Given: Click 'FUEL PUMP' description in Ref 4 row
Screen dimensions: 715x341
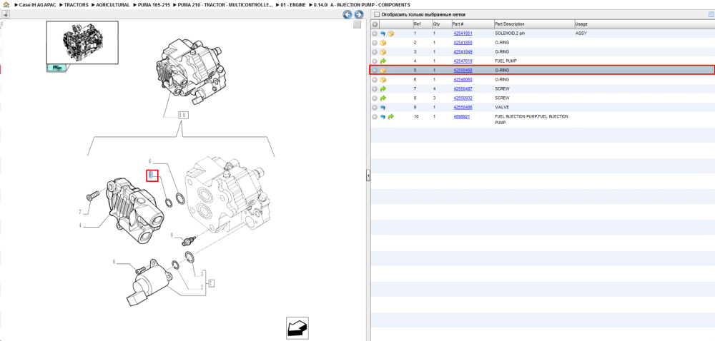Looking at the screenshot, I should (506, 61).
